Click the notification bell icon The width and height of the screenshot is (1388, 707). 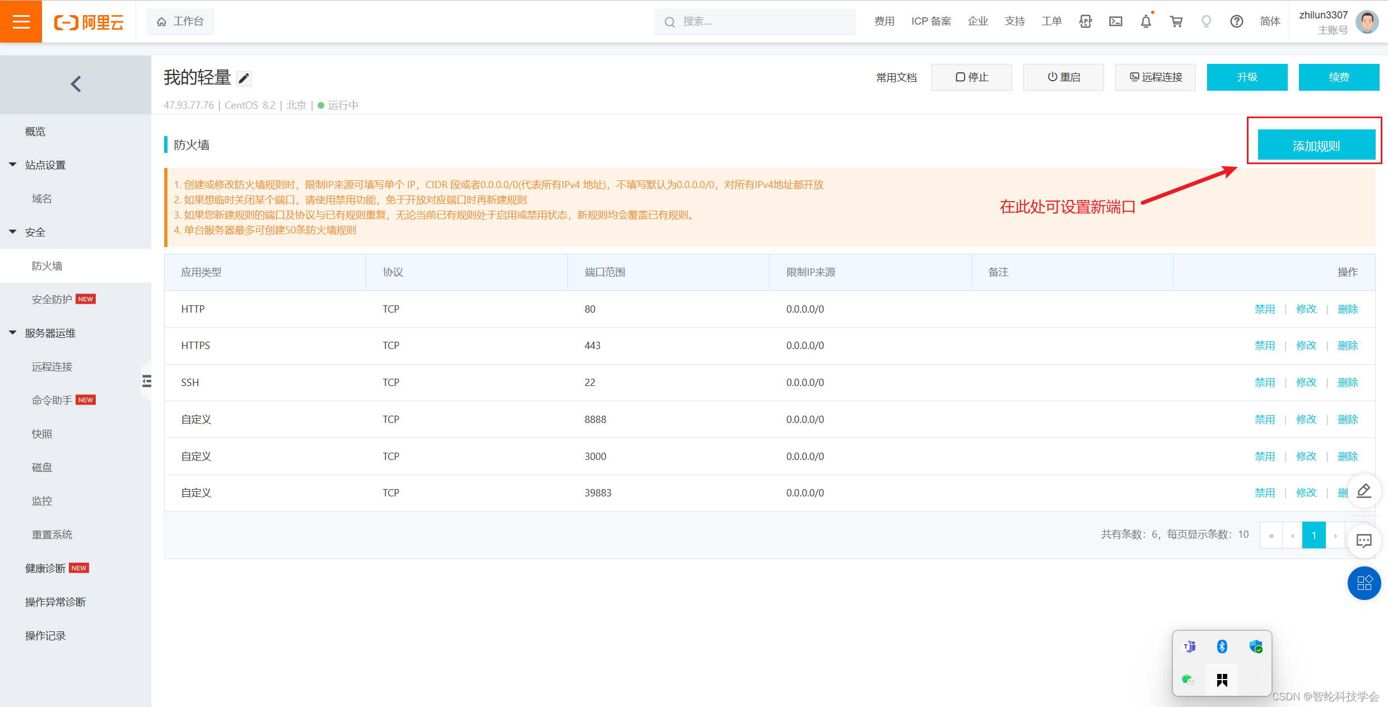pos(1145,21)
